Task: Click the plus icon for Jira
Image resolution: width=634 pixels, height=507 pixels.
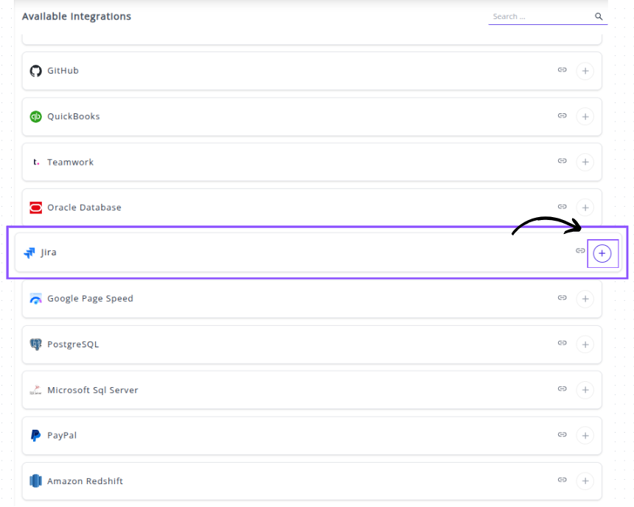Action: coord(602,253)
